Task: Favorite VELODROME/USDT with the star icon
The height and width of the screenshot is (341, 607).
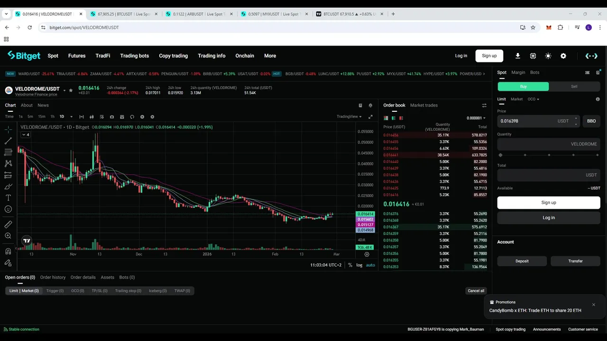Action: click(x=71, y=90)
